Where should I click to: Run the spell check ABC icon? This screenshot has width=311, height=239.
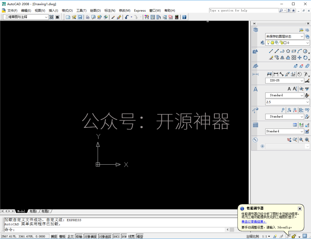(307, 89)
